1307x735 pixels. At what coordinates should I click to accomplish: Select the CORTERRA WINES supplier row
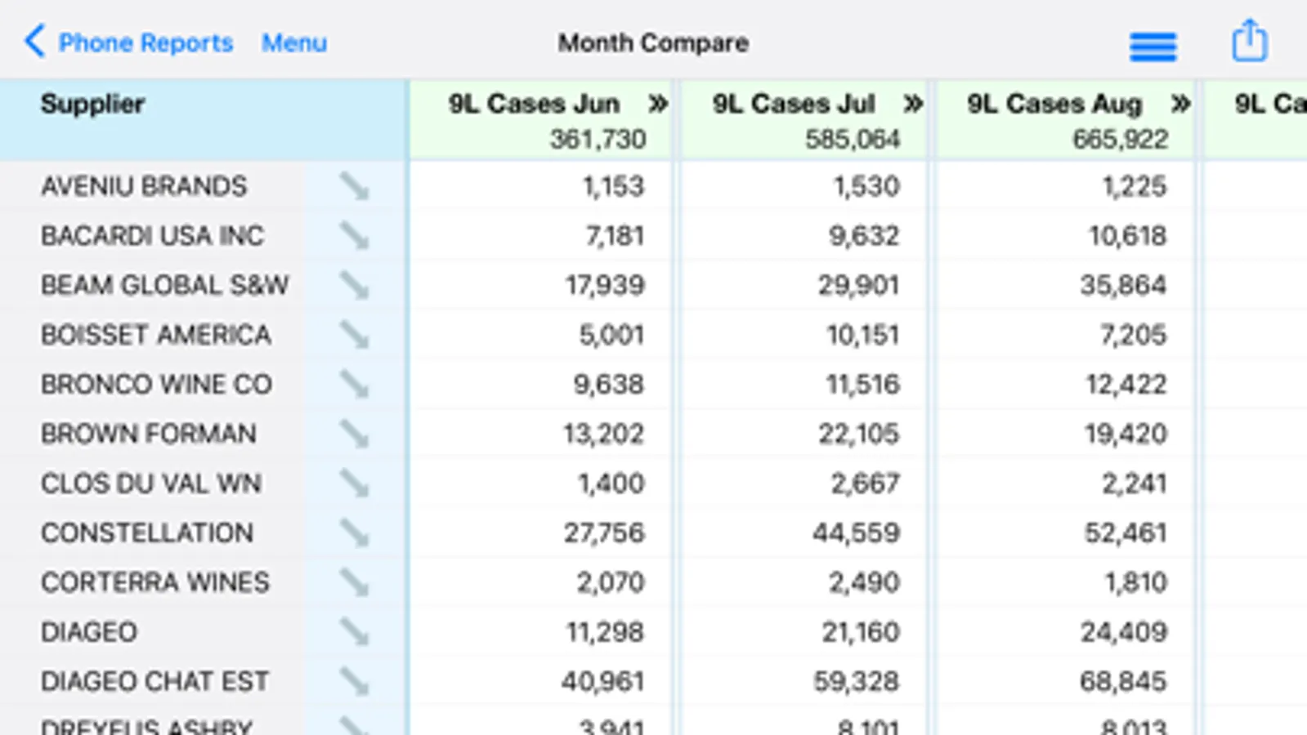pos(155,582)
